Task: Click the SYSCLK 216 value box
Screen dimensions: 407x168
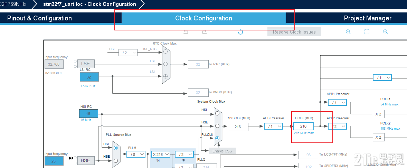Action: click(x=238, y=127)
